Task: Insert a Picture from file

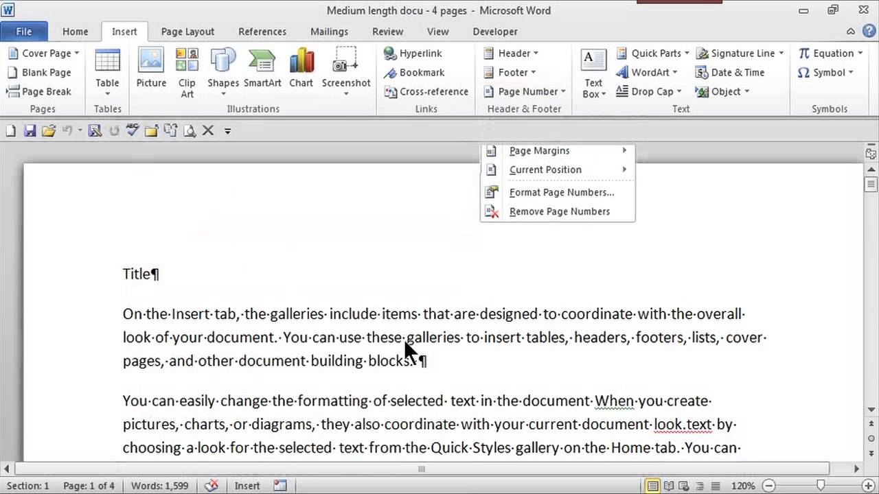Action: pos(151,69)
